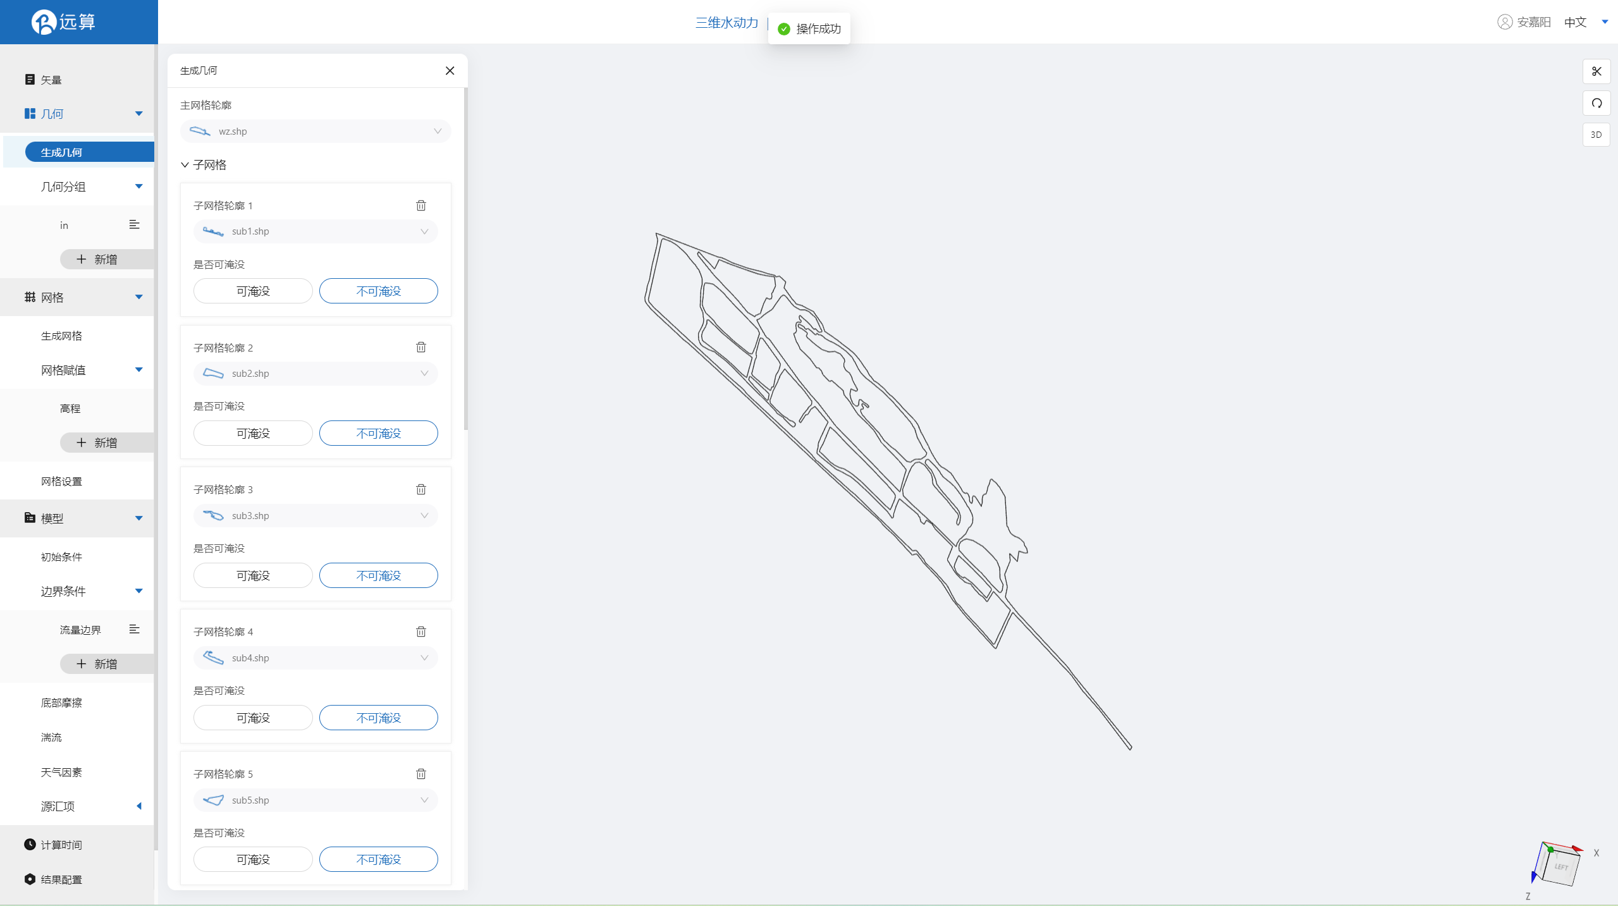1618x906 pixels.
Task: Click the 模型 icon
Action: [30, 518]
